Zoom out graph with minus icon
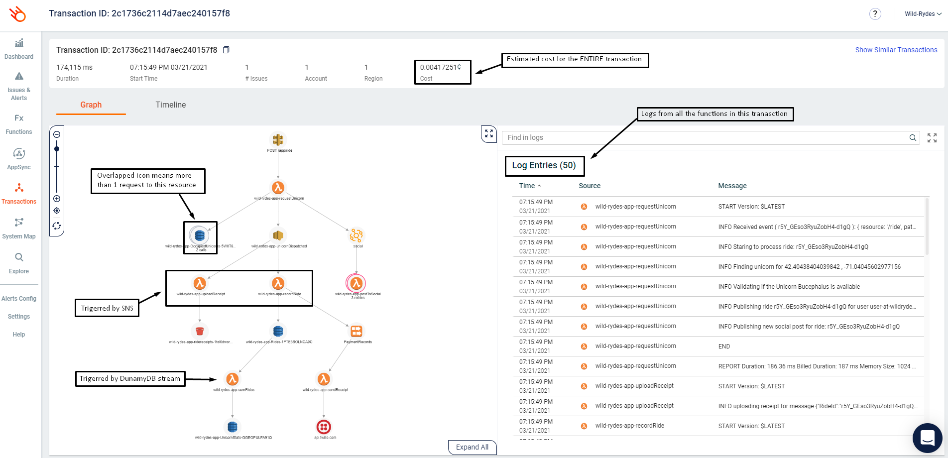This screenshot has height=458, width=948. click(57, 134)
